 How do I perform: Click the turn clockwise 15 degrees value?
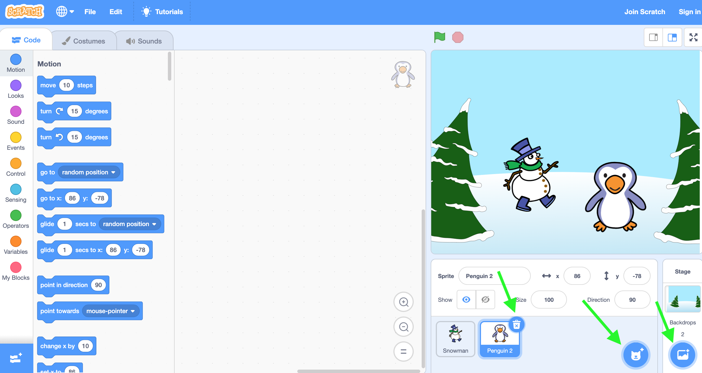point(75,111)
